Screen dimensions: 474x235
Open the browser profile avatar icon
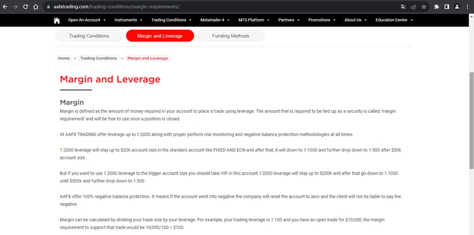tap(457, 7)
